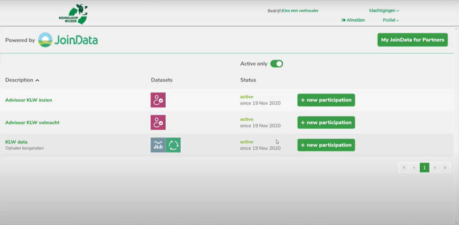Go to the next page of results

(435, 168)
